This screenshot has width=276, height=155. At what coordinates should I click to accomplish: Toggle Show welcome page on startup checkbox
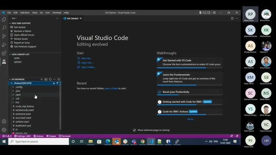pyautogui.click(x=134, y=130)
